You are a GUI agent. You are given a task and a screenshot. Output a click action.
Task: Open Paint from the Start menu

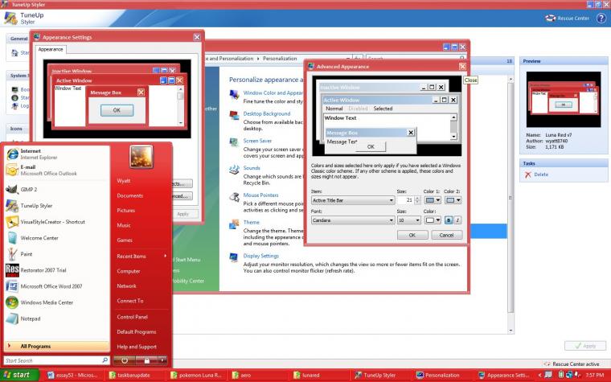click(32, 252)
